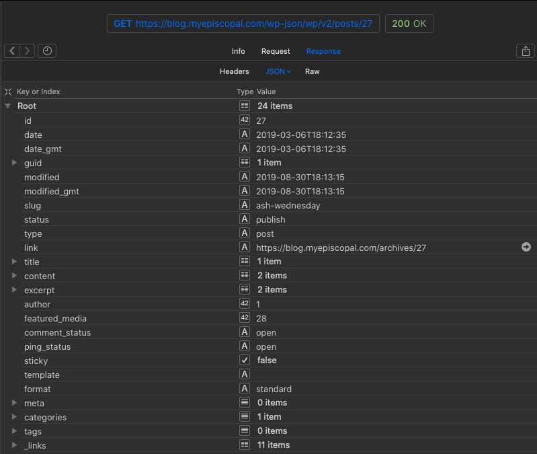Expand the content node

coord(14,276)
